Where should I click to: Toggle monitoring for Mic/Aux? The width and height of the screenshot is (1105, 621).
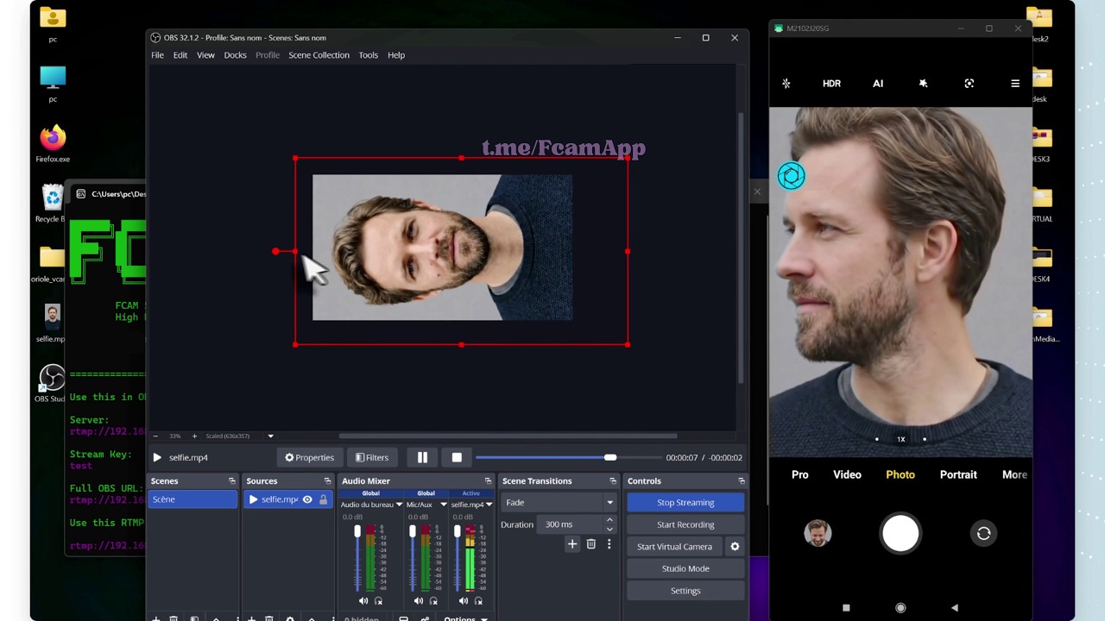[433, 601]
